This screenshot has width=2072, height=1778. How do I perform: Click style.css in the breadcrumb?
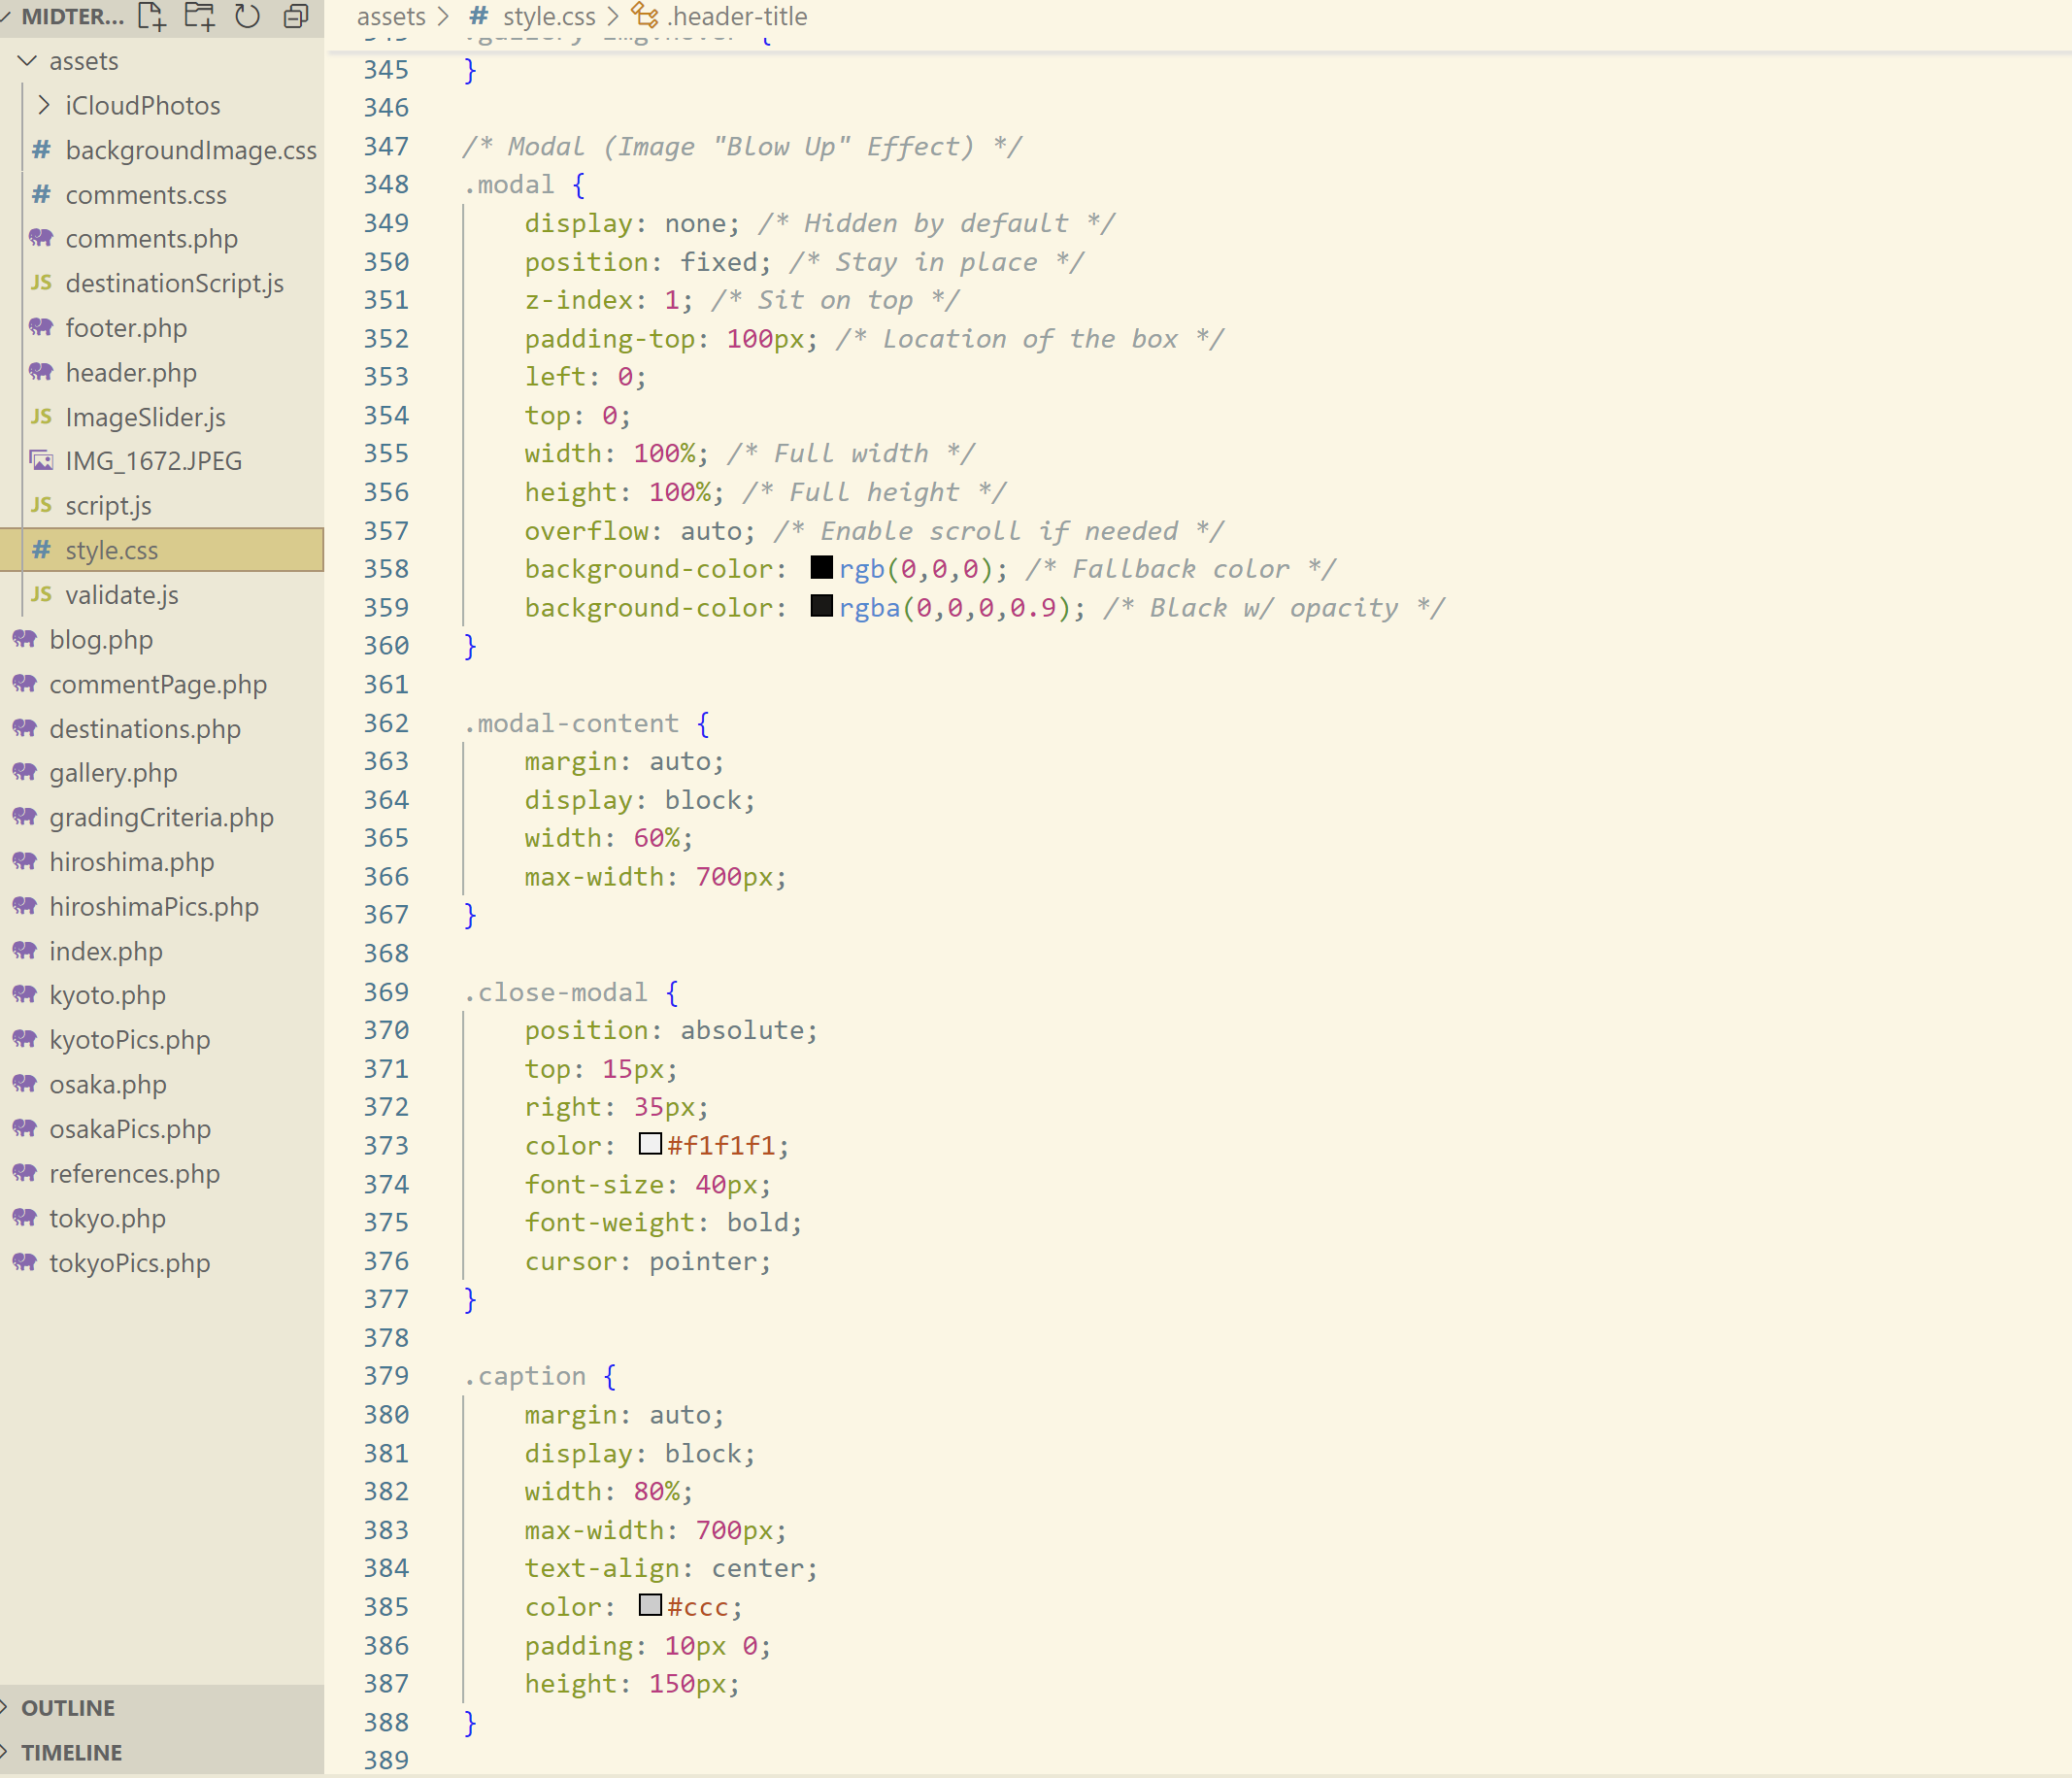pos(548,16)
